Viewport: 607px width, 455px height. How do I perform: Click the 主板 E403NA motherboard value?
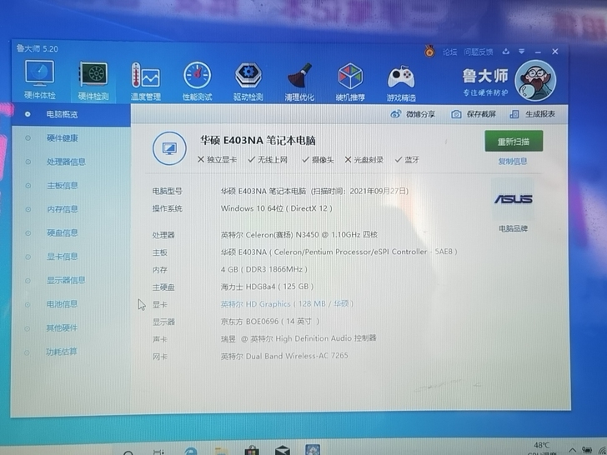click(x=339, y=252)
